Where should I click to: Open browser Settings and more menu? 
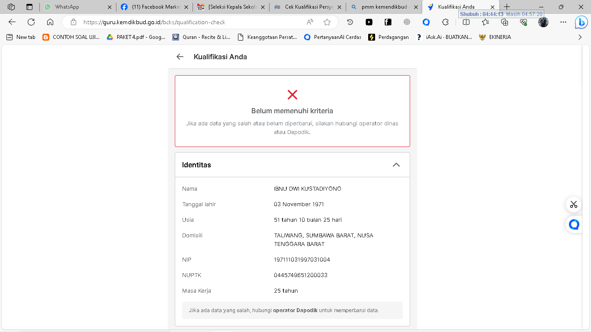click(x=563, y=22)
